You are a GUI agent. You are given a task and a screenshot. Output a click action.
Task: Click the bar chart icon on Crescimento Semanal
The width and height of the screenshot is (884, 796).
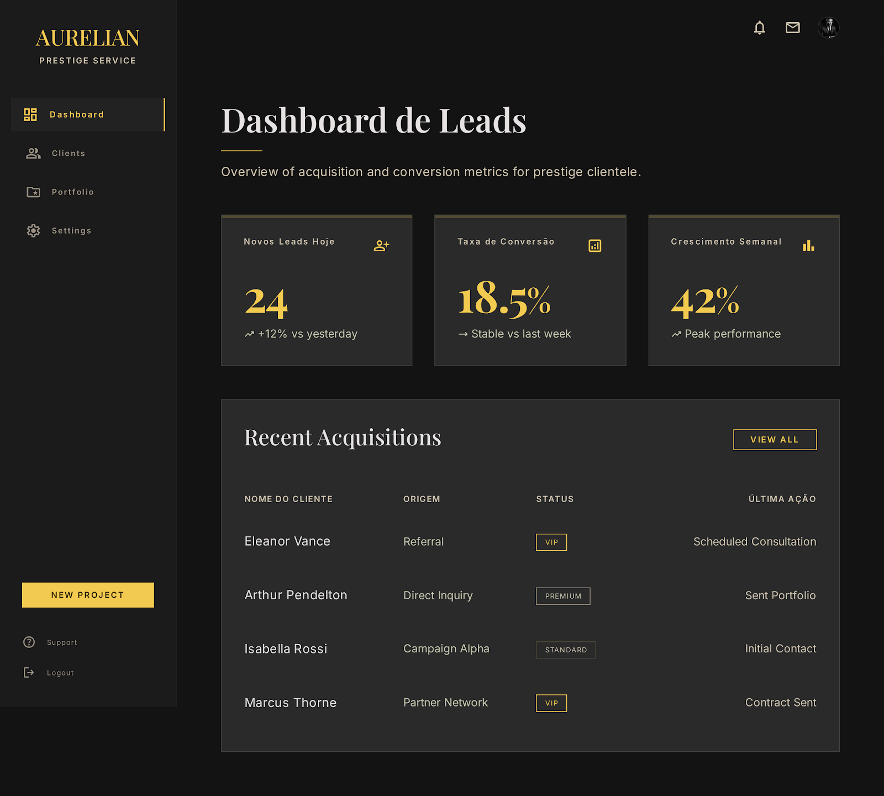tap(809, 246)
